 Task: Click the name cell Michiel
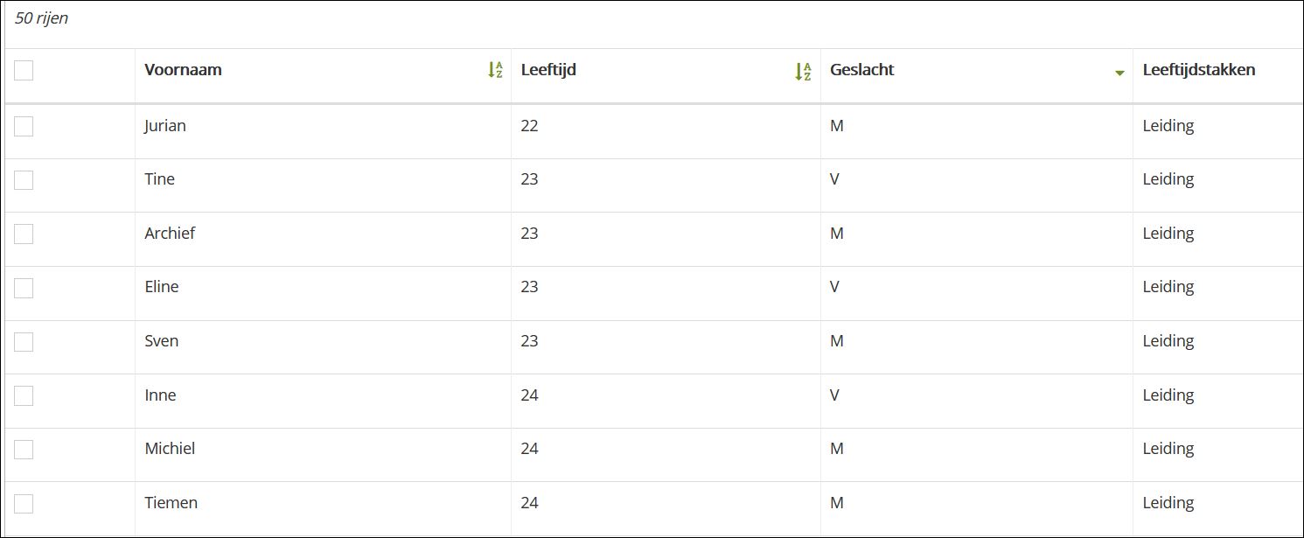tap(170, 449)
